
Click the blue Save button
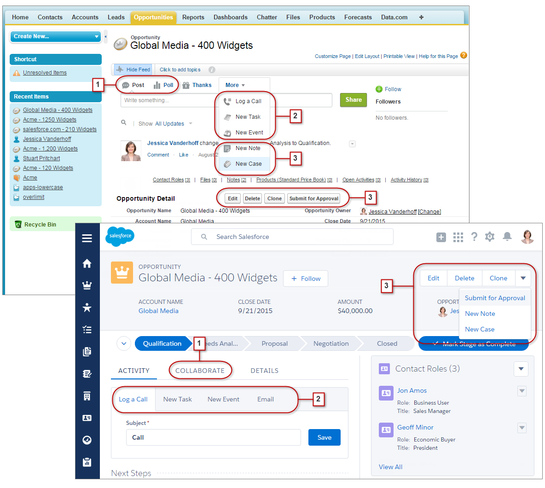click(x=325, y=437)
